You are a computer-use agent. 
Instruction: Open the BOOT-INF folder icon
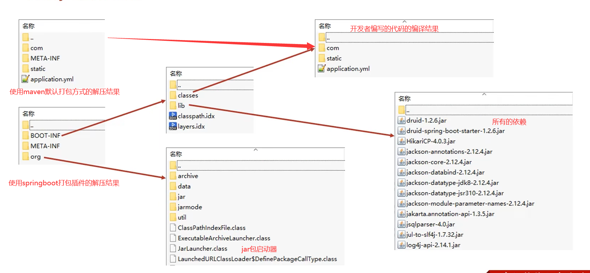25,136
